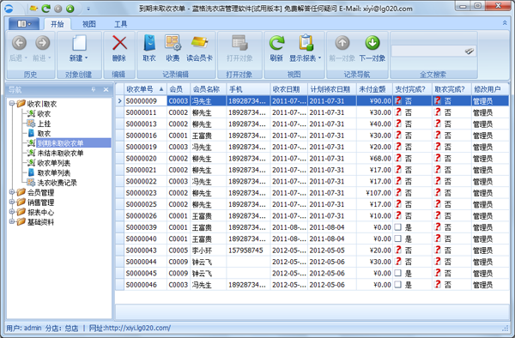Click the eraser icon in search box
Screen dimensions: 515x338
point(470,51)
